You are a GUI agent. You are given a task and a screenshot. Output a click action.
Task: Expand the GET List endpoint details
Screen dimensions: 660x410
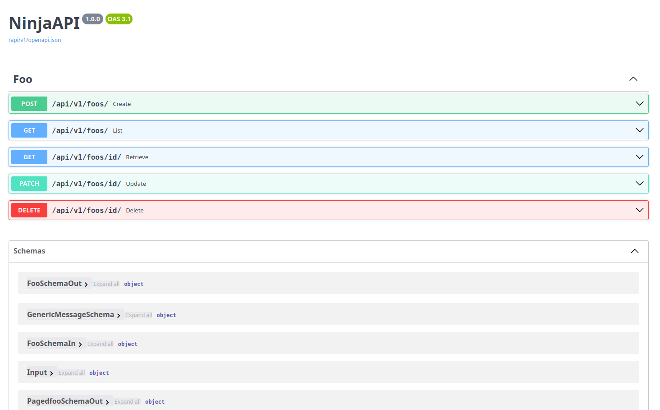point(639,130)
